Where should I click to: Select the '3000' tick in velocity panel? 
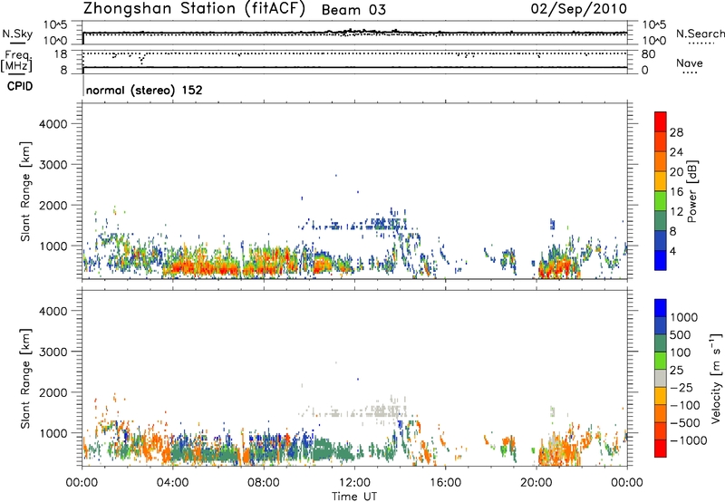53,352
